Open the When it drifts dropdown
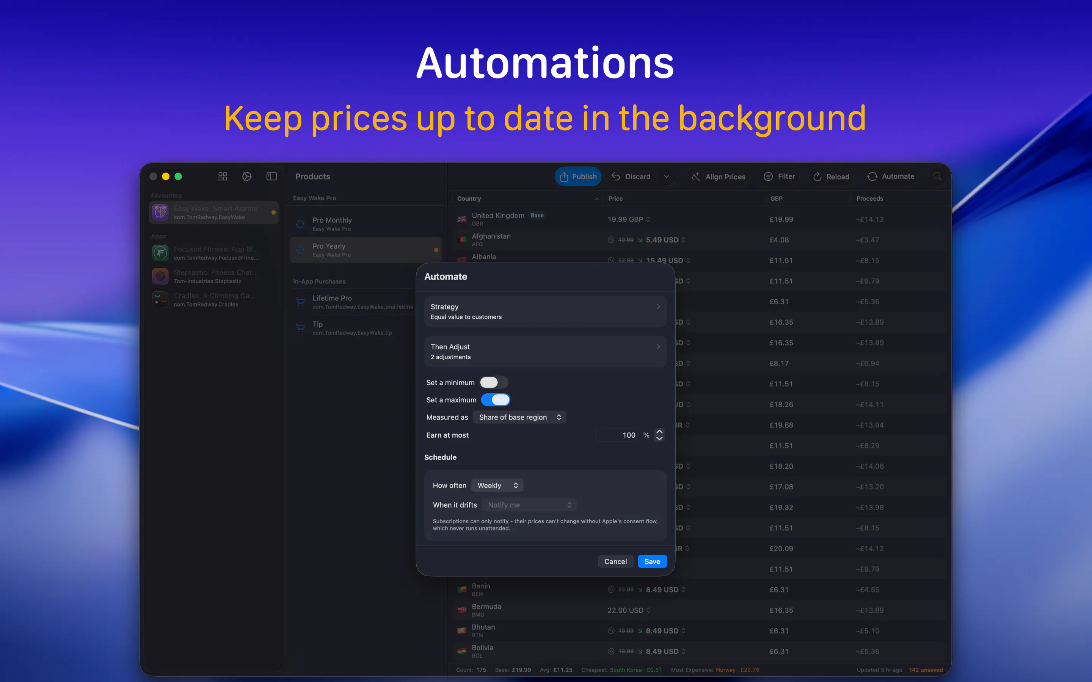 (x=529, y=505)
